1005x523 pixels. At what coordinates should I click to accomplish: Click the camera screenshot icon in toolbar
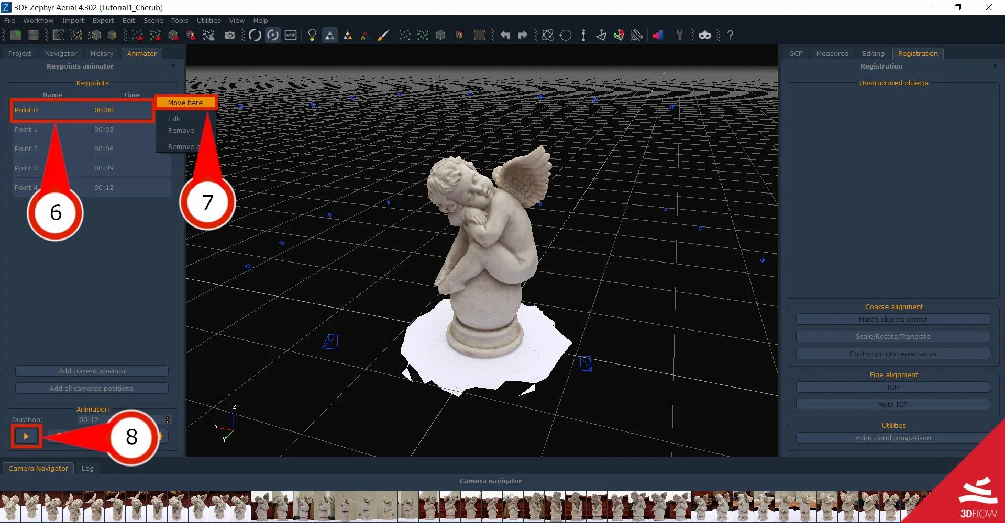tap(229, 35)
